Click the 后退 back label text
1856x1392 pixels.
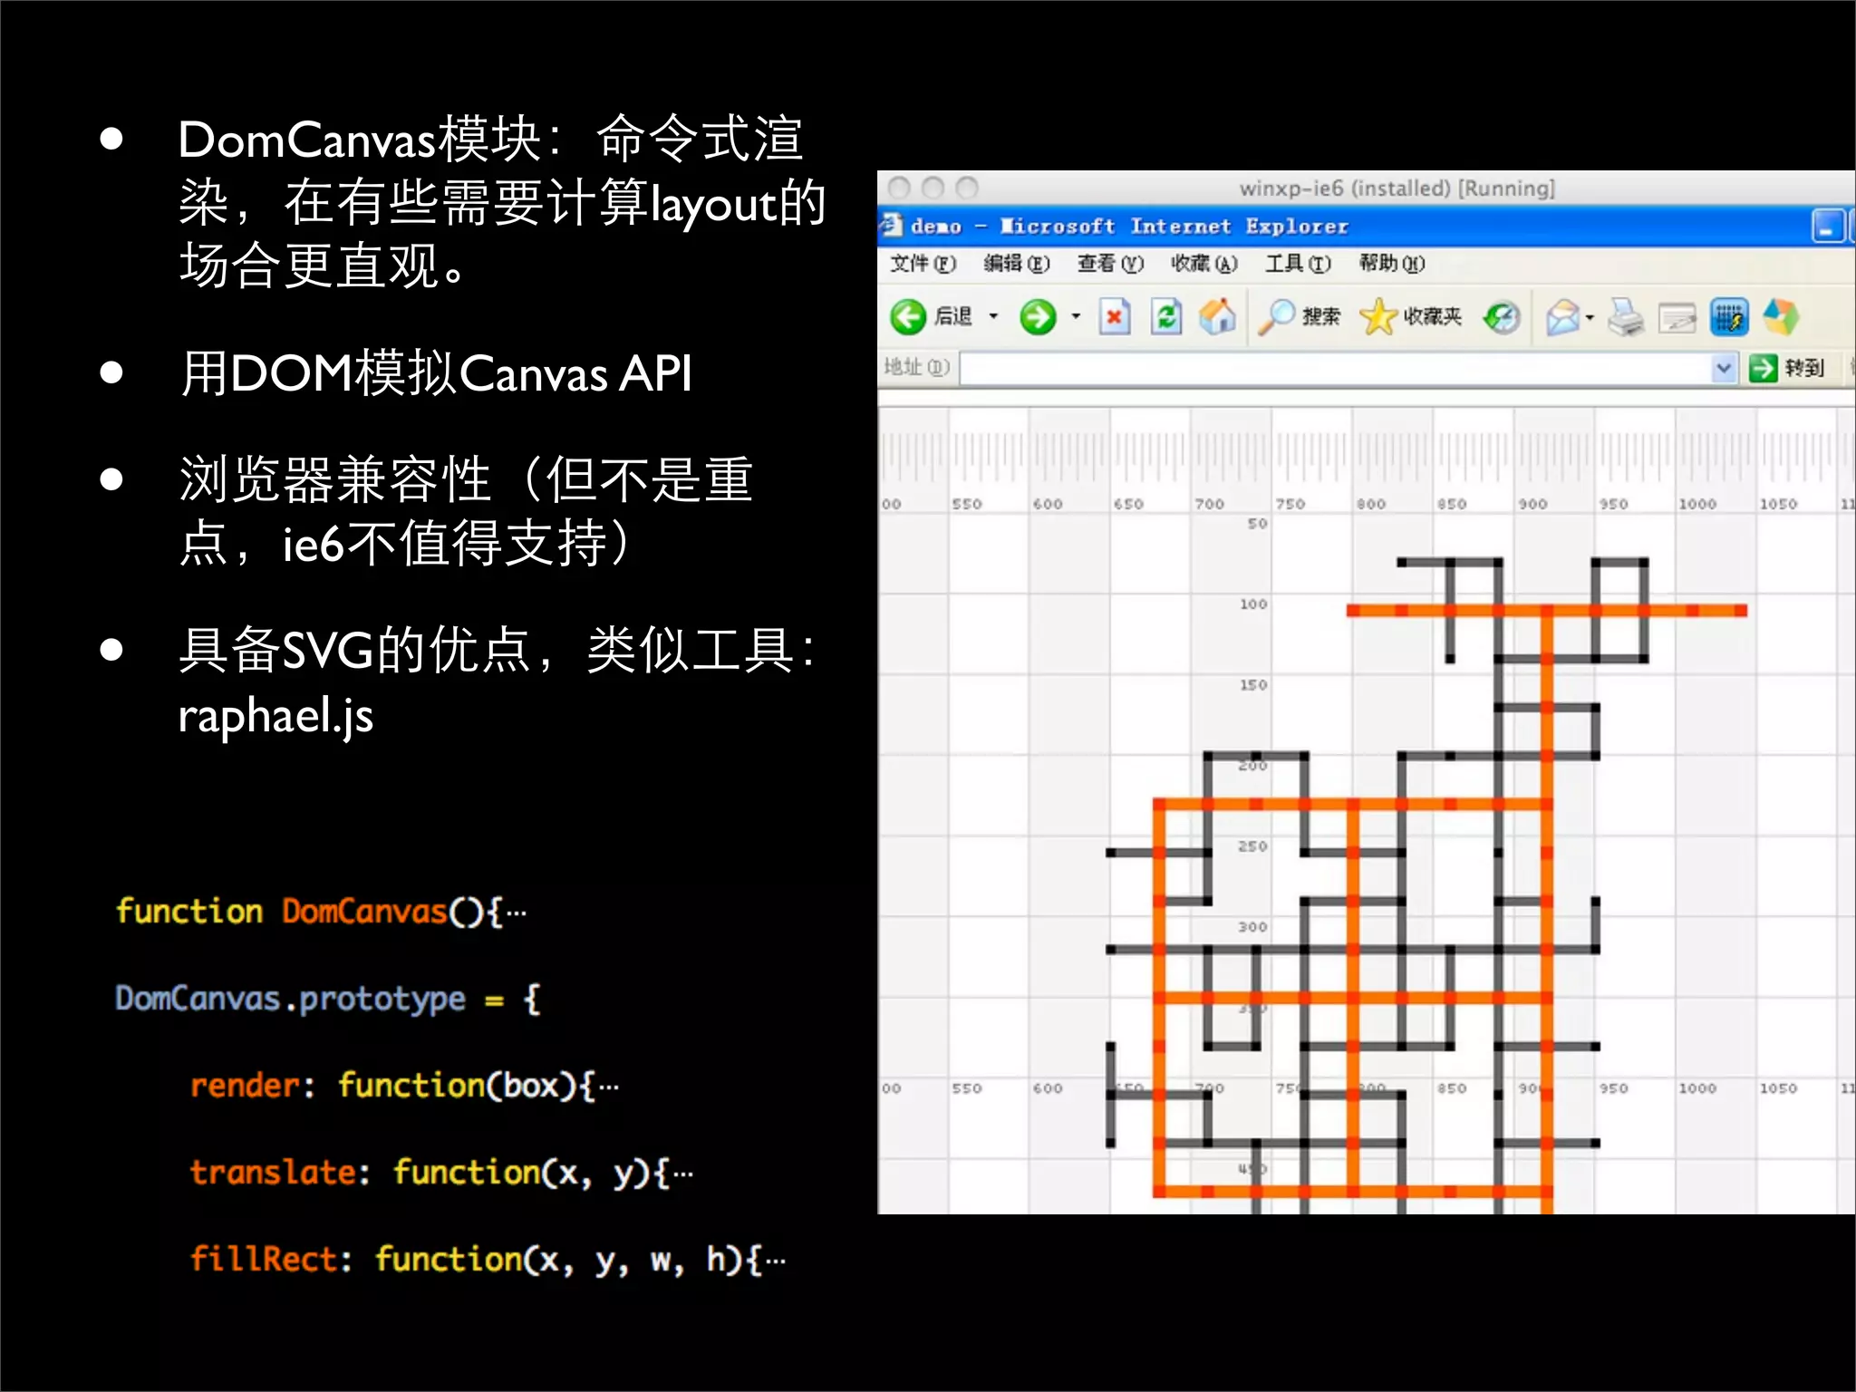953,316
